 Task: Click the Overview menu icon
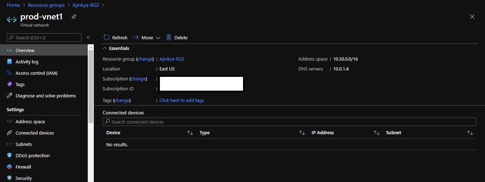coord(10,50)
